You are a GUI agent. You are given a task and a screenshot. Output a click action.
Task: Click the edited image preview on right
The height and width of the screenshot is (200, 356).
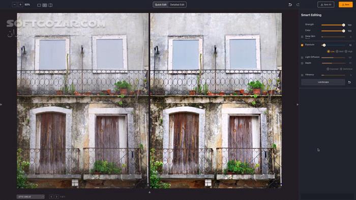point(216,101)
